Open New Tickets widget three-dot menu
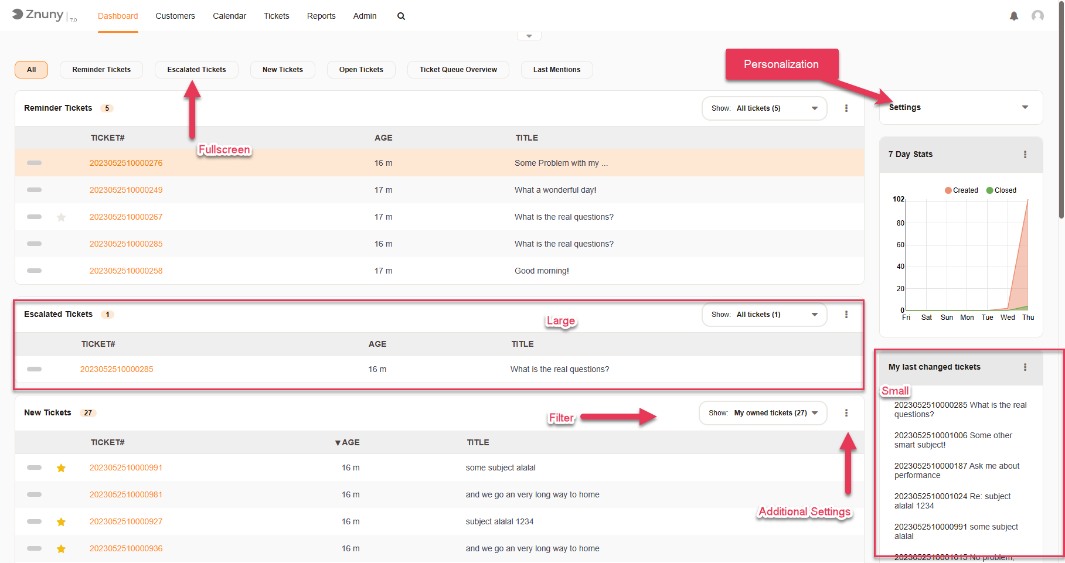This screenshot has height=563, width=1065. pyautogui.click(x=846, y=413)
